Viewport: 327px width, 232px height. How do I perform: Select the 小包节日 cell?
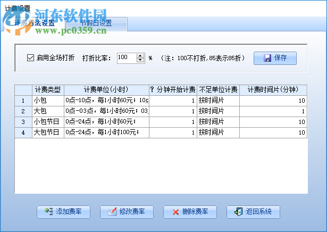[x=48, y=122]
